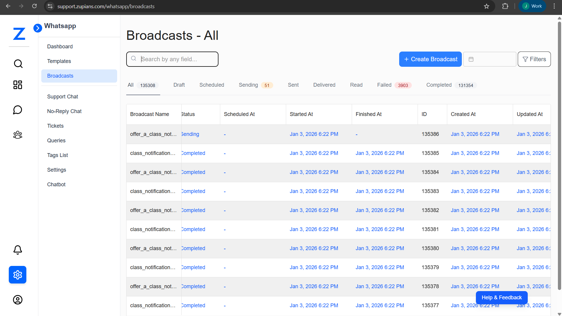562x316 pixels.
Task: Open the Filters panel
Action: 534,59
